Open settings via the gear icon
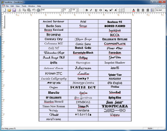This screenshot has width=167, height=131. point(38,10)
